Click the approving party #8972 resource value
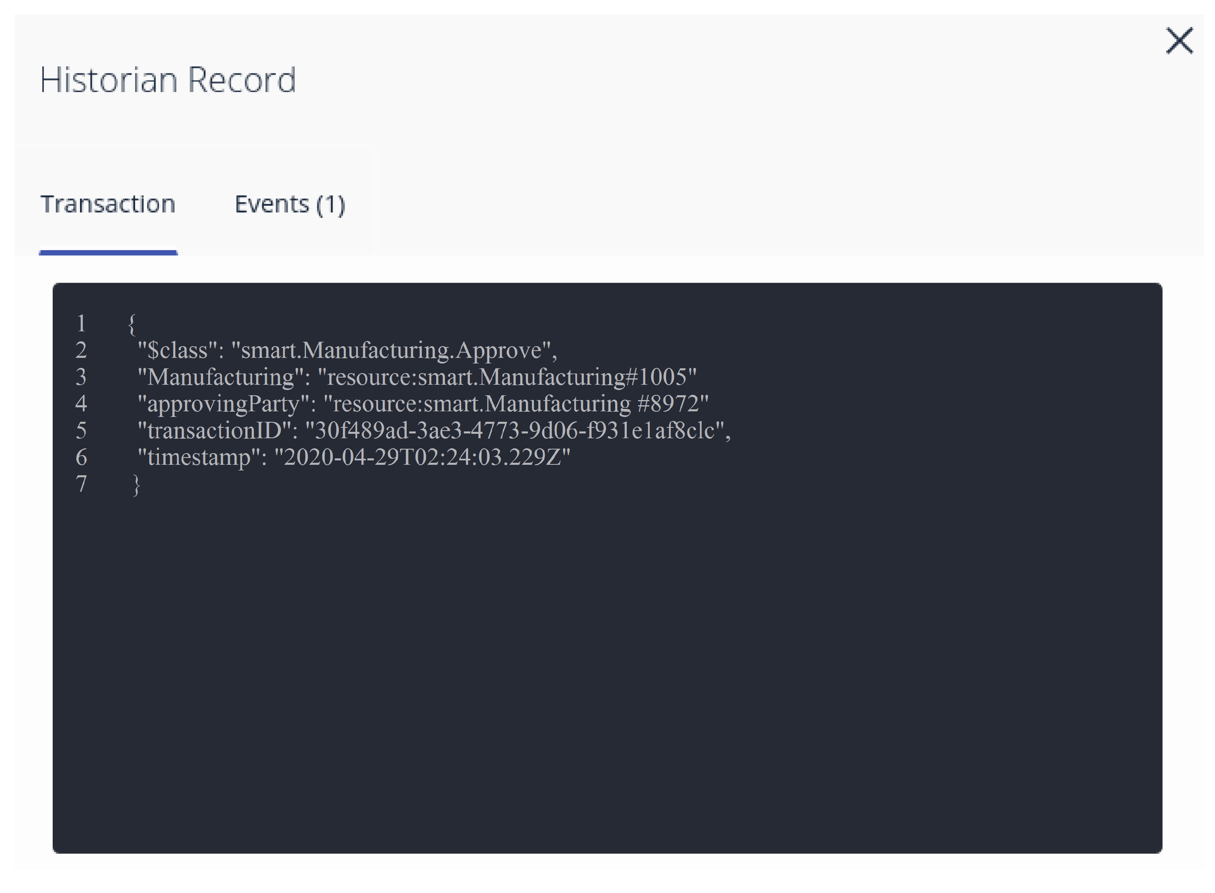This screenshot has height=893, width=1215. 515,404
